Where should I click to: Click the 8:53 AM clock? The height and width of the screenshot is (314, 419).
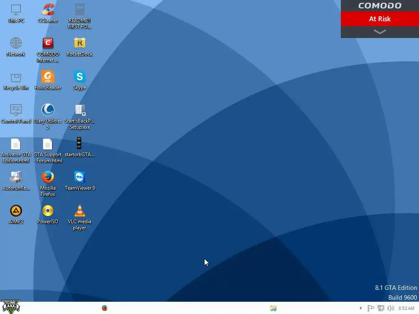pos(406,308)
